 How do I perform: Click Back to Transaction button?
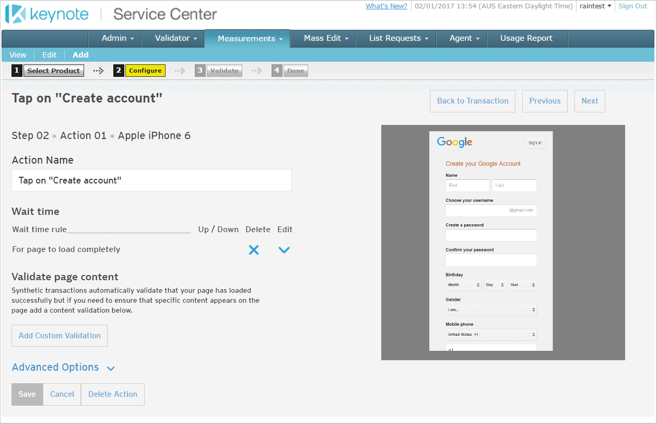click(x=473, y=101)
